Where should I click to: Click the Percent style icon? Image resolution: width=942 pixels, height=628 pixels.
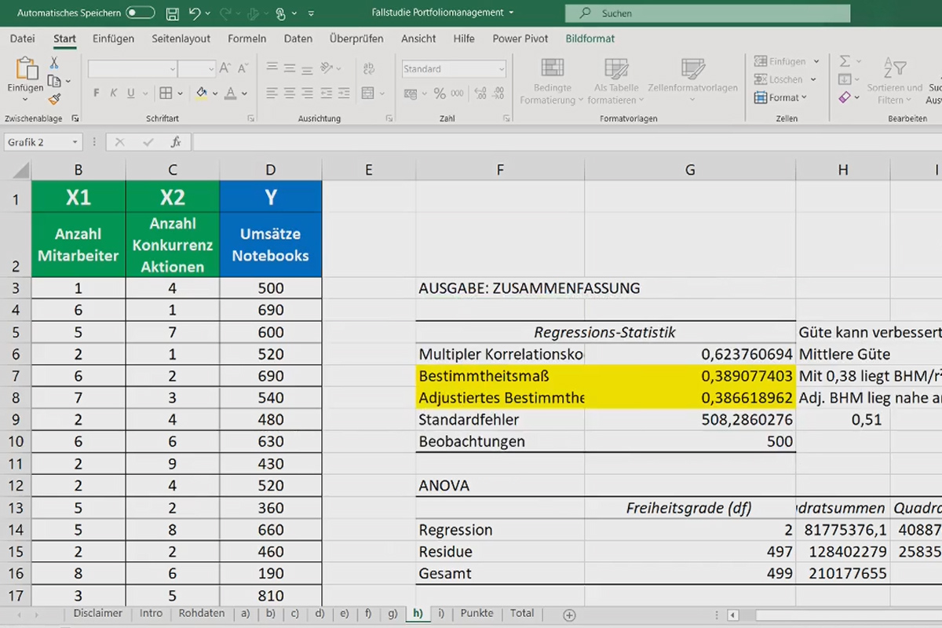coord(439,93)
